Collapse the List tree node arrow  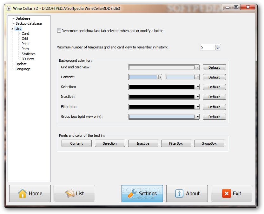(x=12, y=28)
